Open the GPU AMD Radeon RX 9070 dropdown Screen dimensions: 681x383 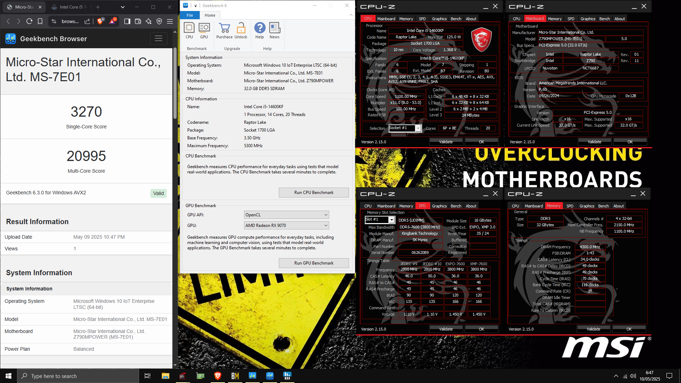coord(286,226)
